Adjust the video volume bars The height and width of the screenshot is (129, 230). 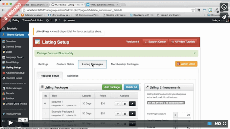(209, 124)
